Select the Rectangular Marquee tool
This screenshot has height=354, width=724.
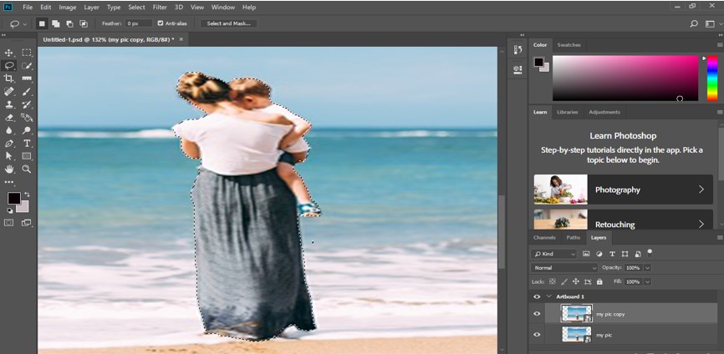[27, 53]
